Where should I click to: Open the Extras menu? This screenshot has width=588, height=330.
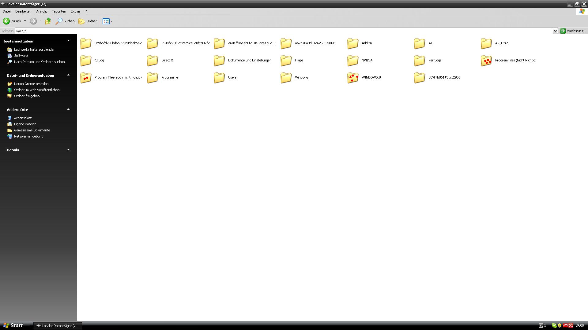[75, 11]
